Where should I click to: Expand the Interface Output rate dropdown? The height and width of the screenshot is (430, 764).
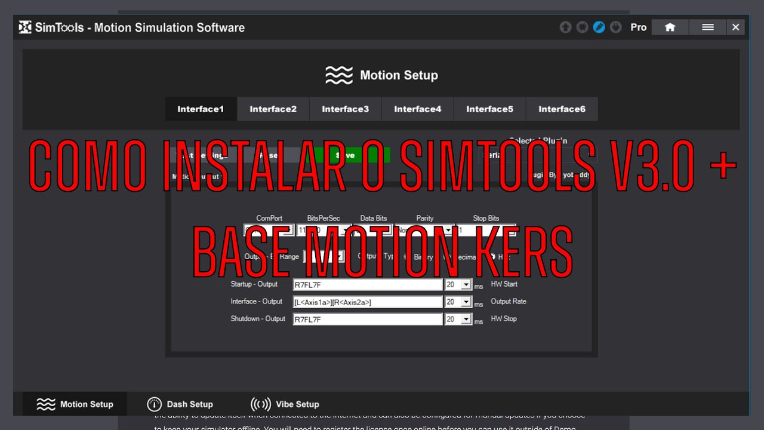point(467,302)
